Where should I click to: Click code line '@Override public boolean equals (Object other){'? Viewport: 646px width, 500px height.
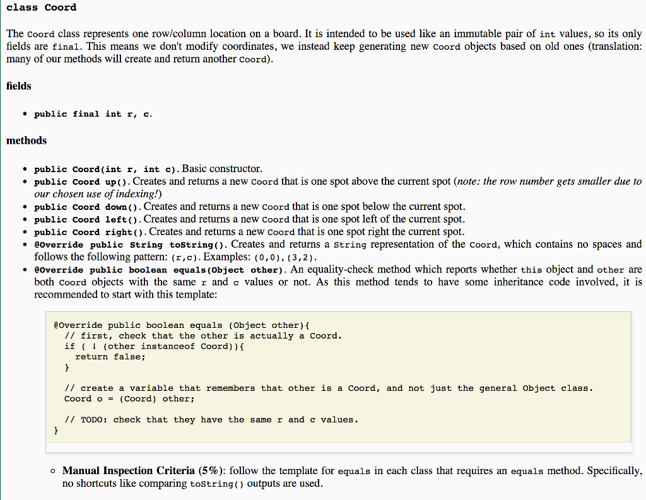coord(182,325)
